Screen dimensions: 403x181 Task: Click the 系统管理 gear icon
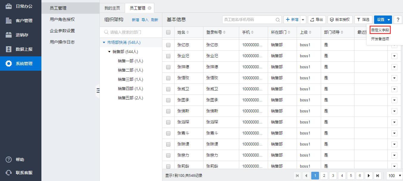pos(9,64)
